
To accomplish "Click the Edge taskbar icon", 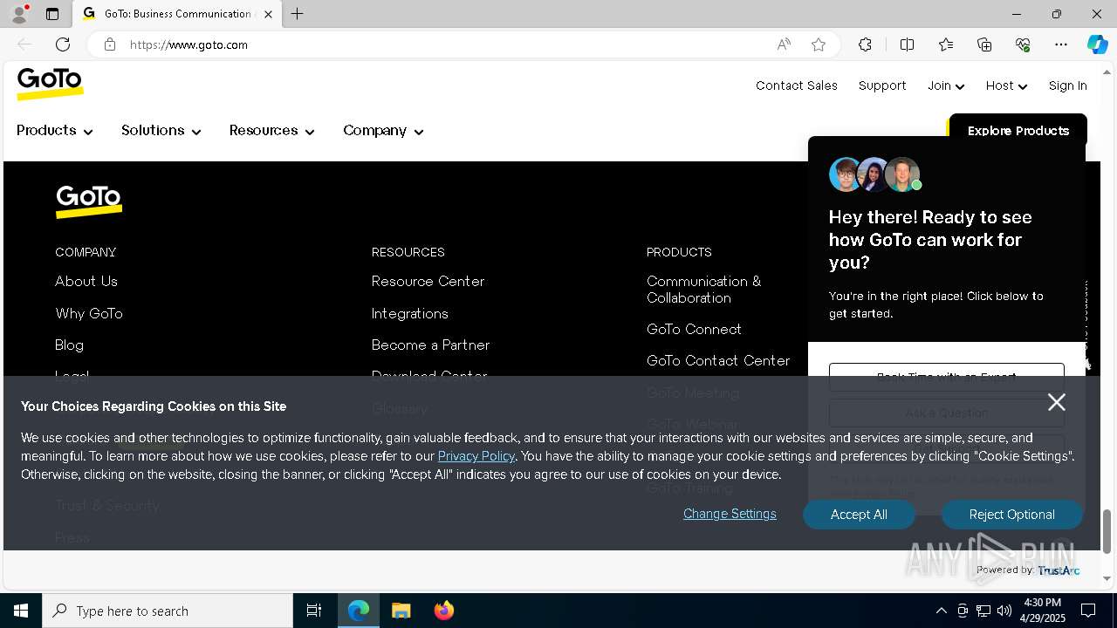I will point(359,611).
